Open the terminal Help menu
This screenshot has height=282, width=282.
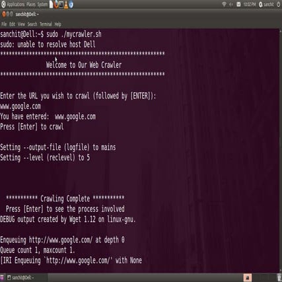tap(57, 24)
